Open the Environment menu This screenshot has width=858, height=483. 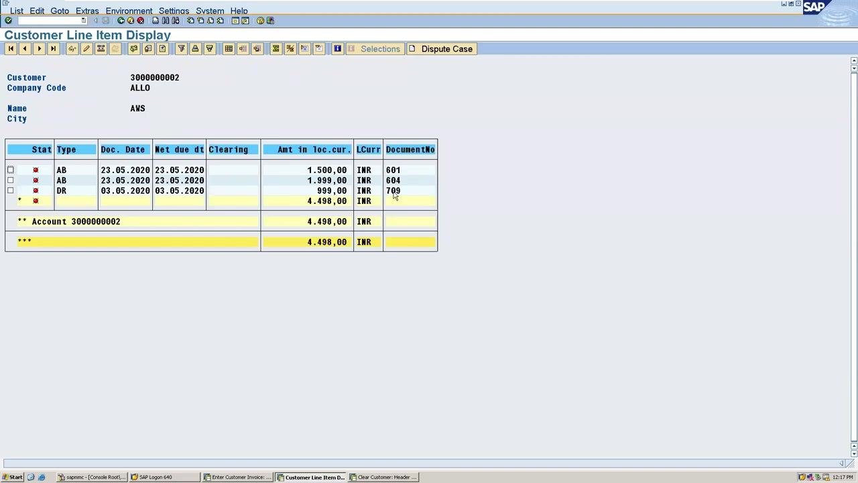coord(129,11)
